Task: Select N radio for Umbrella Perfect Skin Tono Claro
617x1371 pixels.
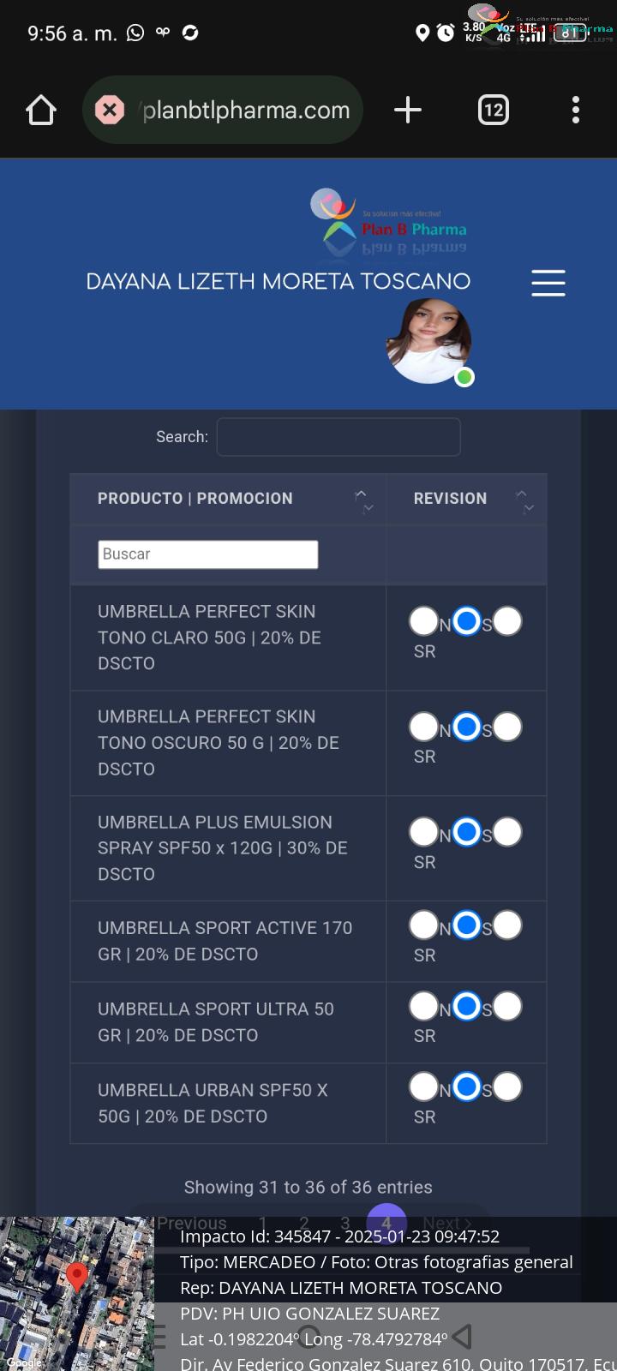Action: 423,621
